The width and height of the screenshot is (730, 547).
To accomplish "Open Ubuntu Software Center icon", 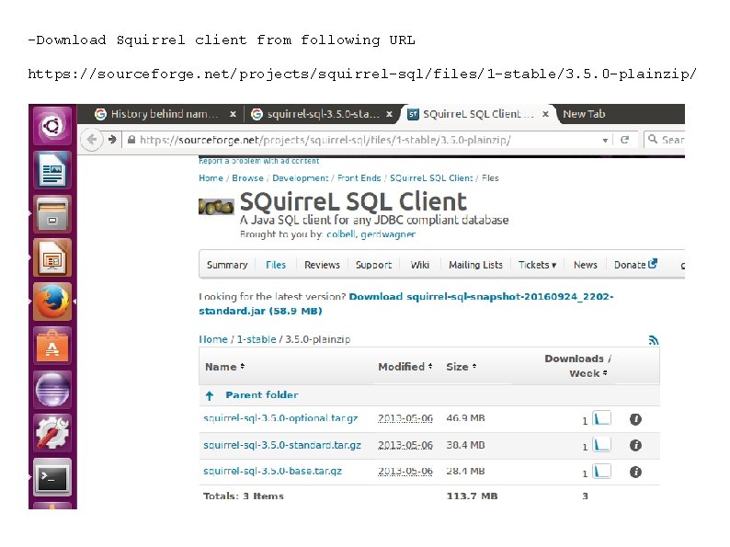I will 52,346.
